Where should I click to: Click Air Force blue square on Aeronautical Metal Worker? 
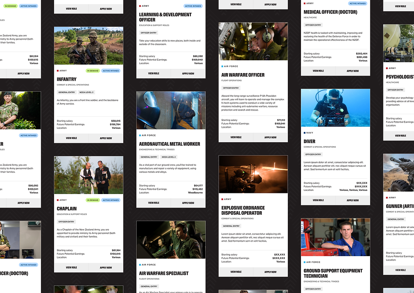pyautogui.click(x=140, y=136)
